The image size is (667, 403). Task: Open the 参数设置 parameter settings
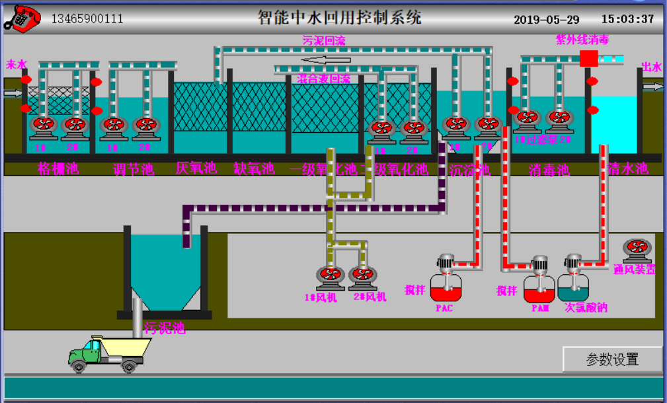click(612, 359)
